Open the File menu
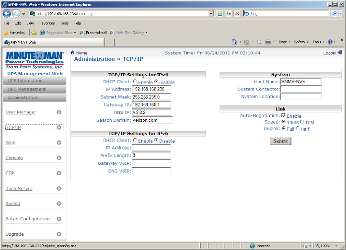 tap(6, 23)
